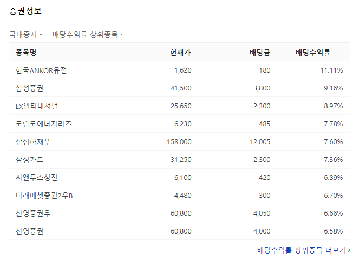Select yield 7.60% value
Image resolution: width=353 pixels, height=259 pixels.
[334, 141]
